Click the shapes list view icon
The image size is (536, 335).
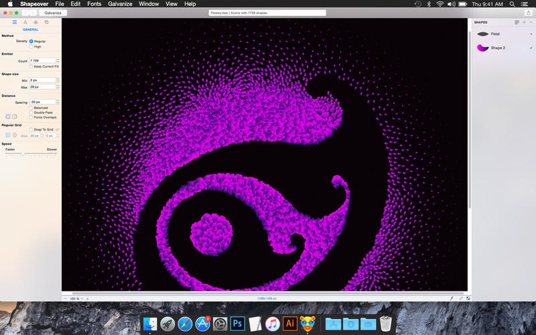517,22
